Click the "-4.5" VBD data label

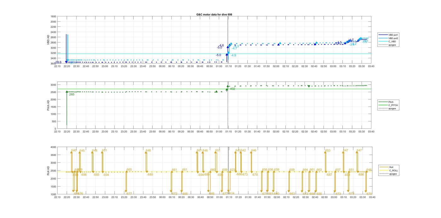(339, 43)
